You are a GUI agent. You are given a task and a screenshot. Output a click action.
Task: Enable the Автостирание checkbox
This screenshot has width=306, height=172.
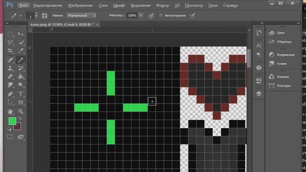tap(161, 16)
